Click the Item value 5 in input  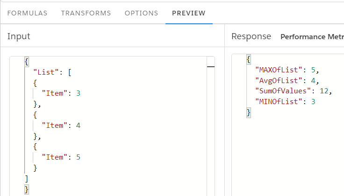pos(79,157)
